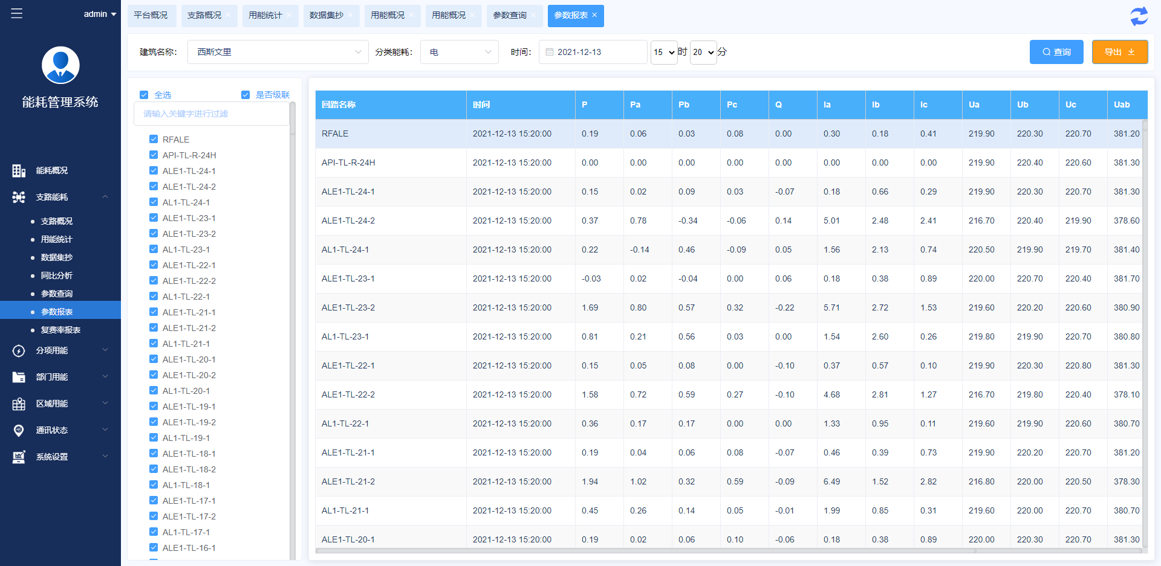The image size is (1161, 566).
Task: Expand the 通讯状态 menu
Action: coord(105,430)
